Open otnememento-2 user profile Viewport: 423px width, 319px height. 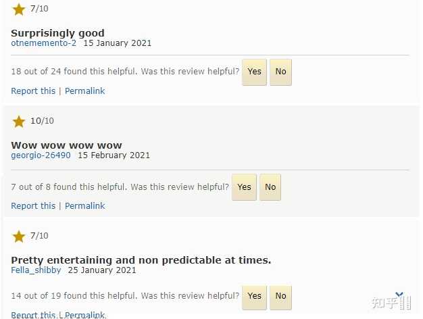pyautogui.click(x=43, y=43)
